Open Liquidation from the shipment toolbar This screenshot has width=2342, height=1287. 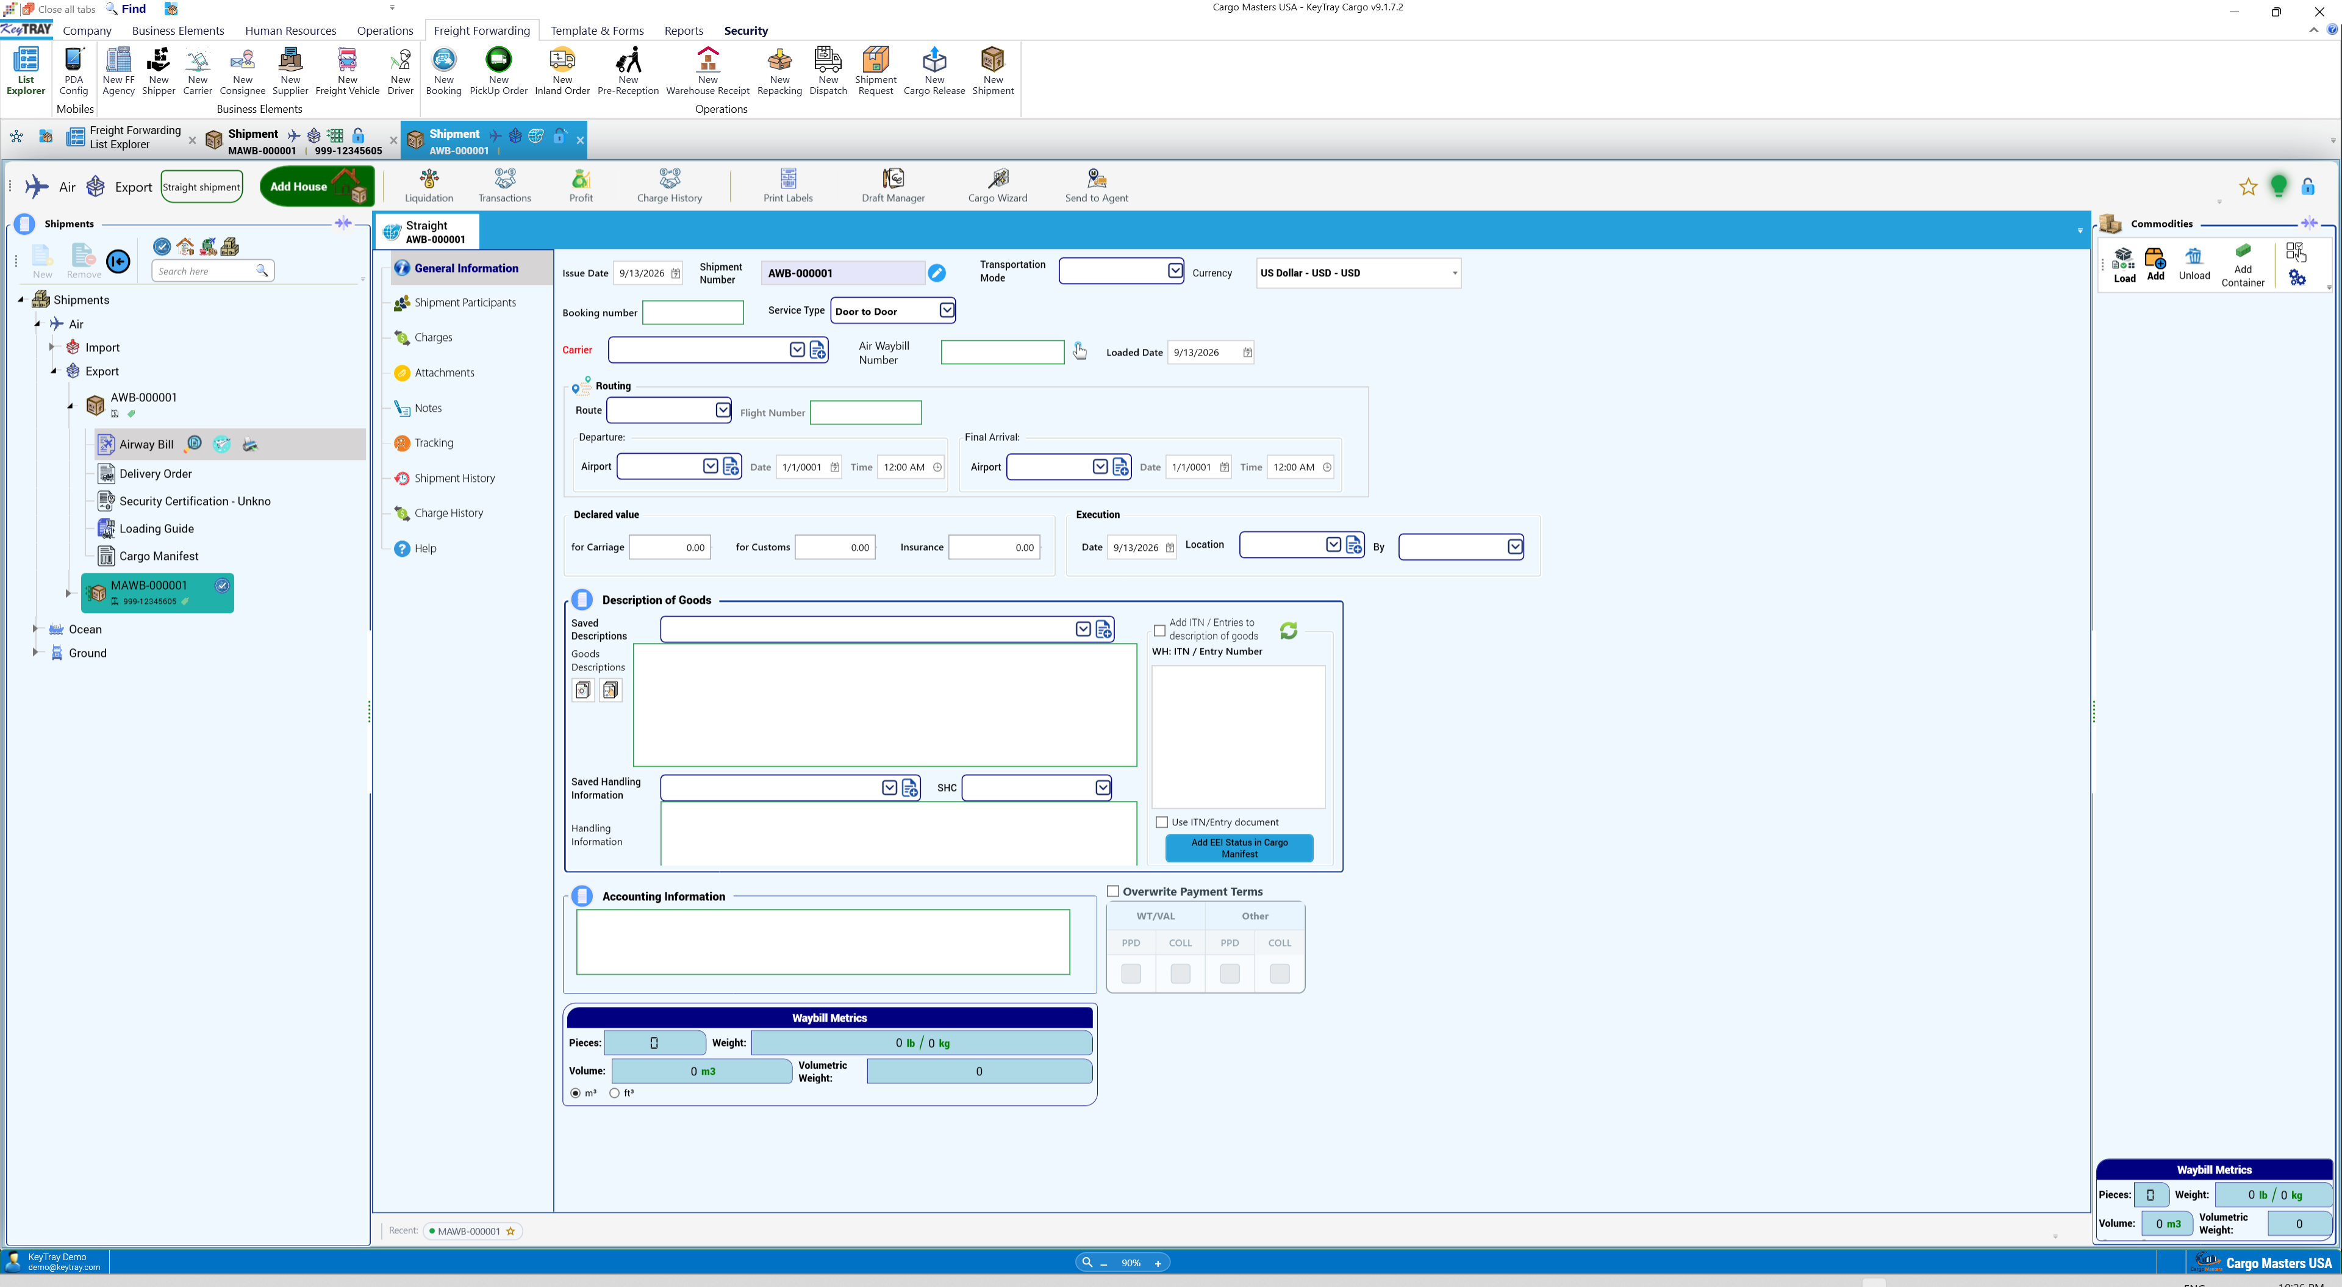(x=428, y=185)
